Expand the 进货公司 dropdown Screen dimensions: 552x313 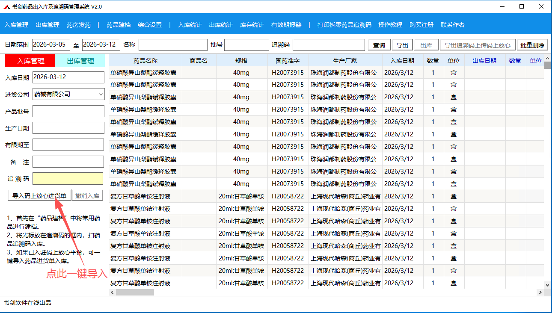(x=101, y=94)
